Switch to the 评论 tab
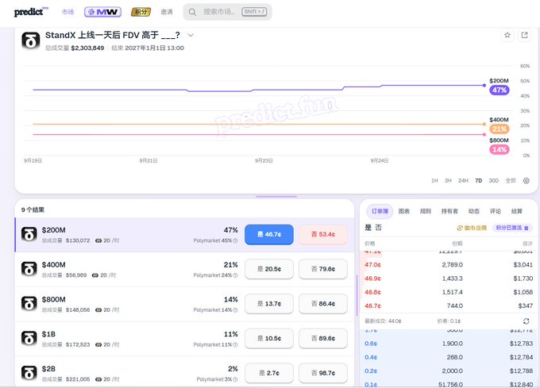 coord(496,211)
